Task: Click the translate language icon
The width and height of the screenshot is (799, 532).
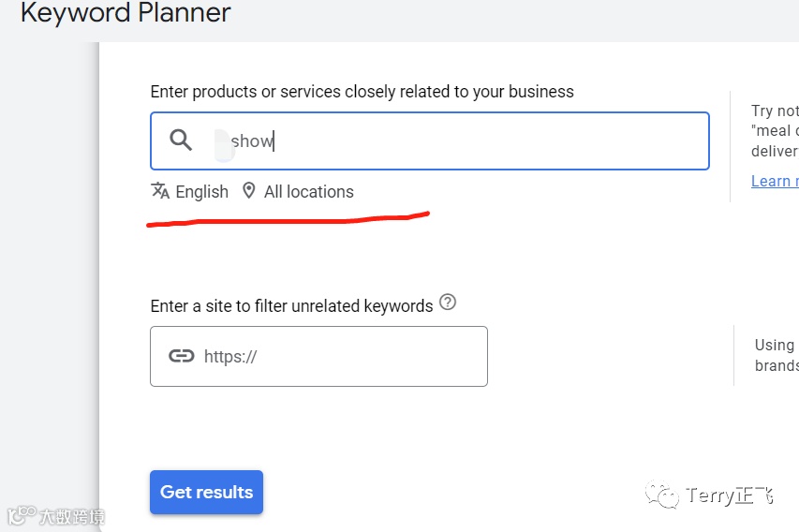Action: [x=160, y=190]
